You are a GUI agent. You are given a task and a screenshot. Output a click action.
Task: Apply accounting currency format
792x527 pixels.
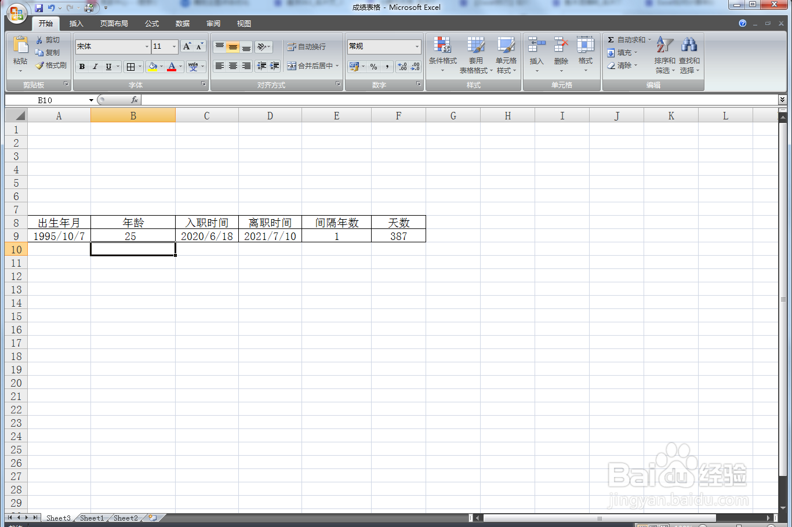tap(354, 67)
